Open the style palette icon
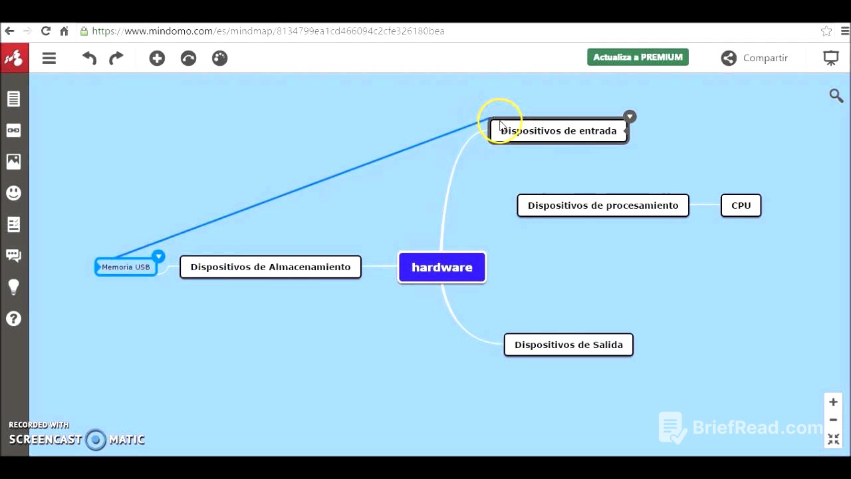 click(219, 58)
